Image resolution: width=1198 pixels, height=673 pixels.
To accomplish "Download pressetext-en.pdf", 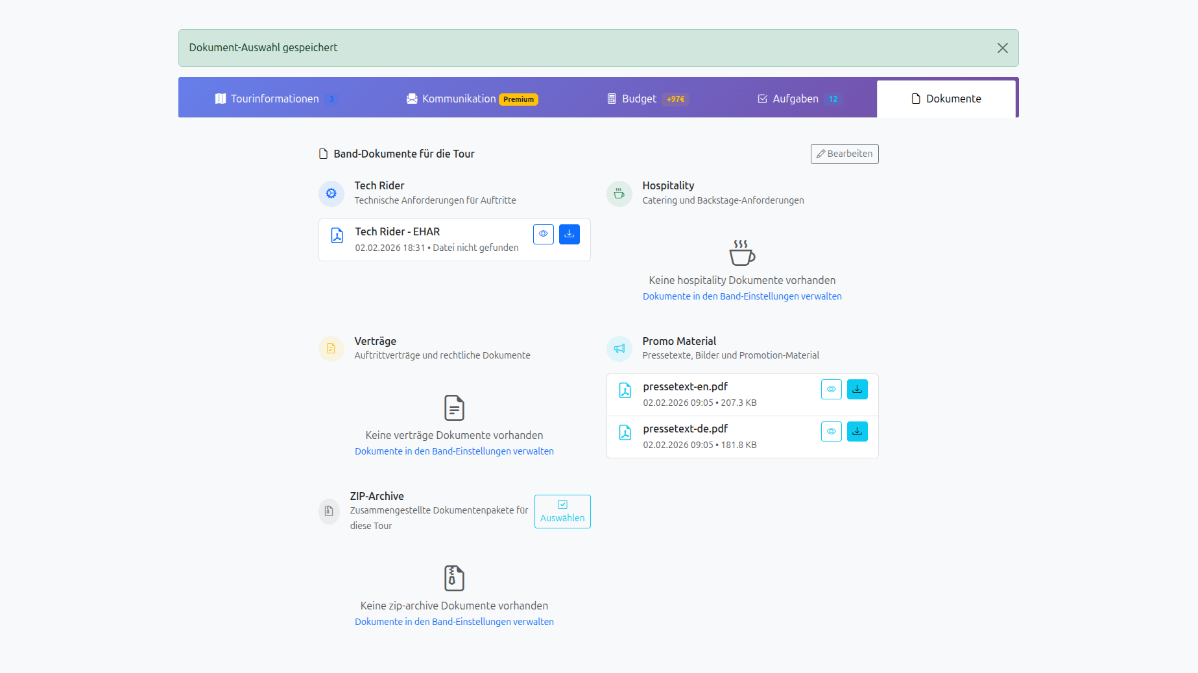I will (x=857, y=389).
